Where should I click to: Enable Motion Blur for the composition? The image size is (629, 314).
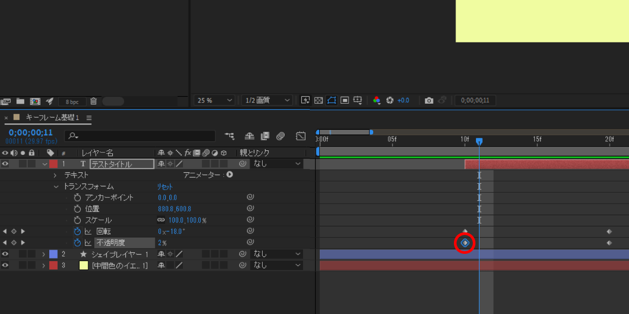(280, 136)
